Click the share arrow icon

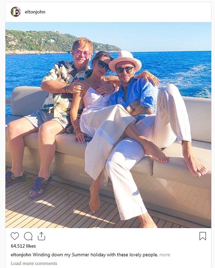coord(41,236)
